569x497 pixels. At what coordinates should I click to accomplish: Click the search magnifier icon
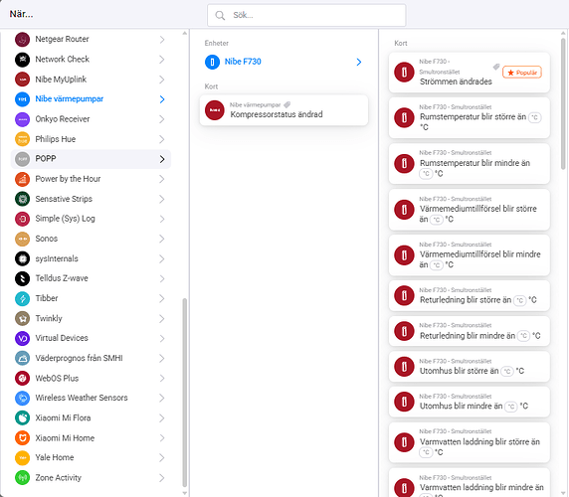[220, 15]
